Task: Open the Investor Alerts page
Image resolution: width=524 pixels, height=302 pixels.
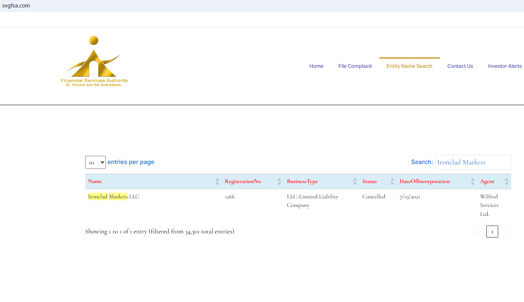Action: pos(505,66)
